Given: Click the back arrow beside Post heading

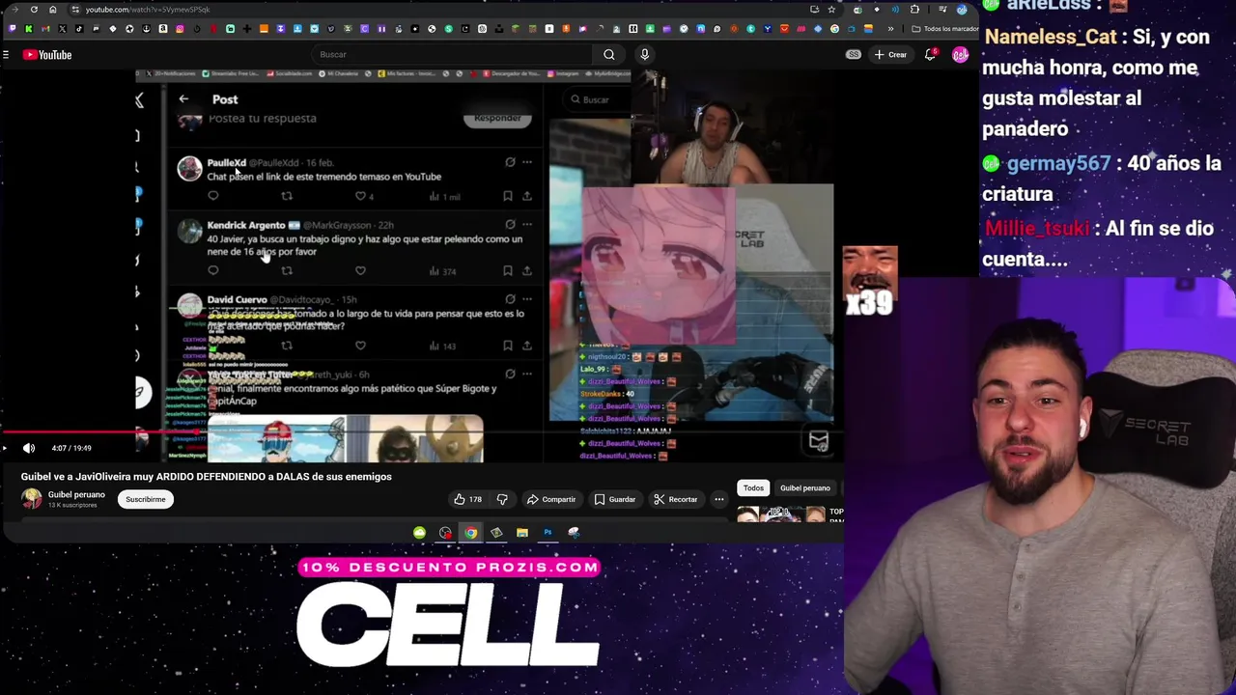Looking at the screenshot, I should coord(183,98).
